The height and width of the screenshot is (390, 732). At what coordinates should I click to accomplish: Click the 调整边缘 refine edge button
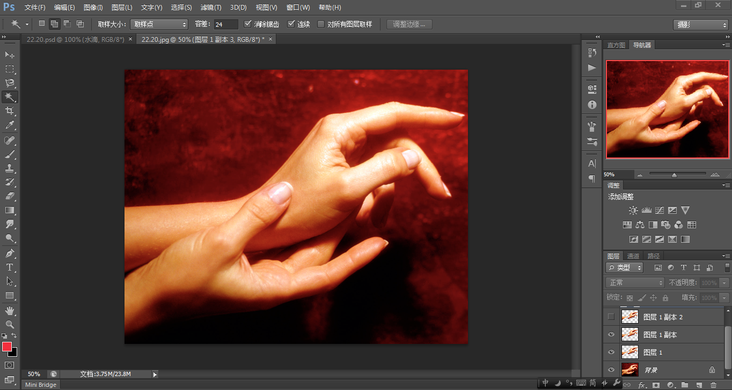409,24
